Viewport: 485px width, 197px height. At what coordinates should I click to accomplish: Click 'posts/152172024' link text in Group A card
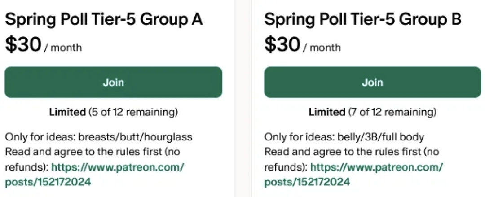pos(48,182)
